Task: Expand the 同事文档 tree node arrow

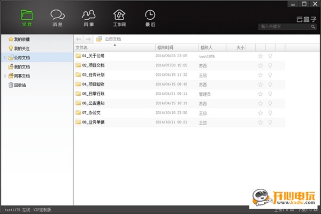Action: tap(5, 76)
